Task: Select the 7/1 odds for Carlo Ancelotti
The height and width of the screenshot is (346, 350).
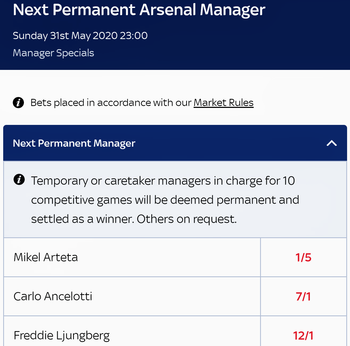Action: point(303,296)
